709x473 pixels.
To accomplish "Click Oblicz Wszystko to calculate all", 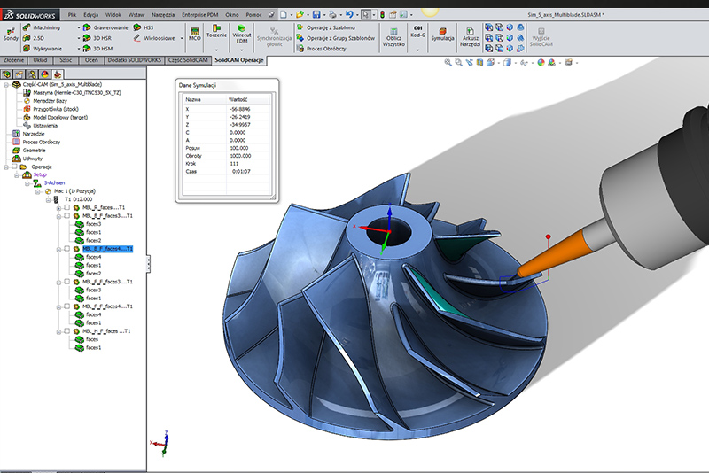I will click(x=393, y=37).
